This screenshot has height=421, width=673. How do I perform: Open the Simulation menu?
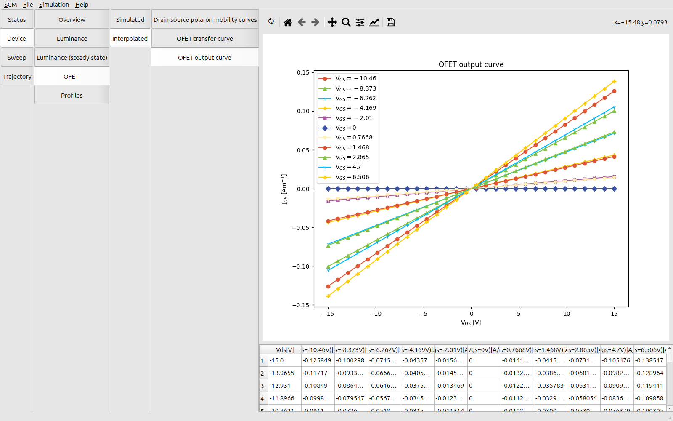(x=54, y=5)
